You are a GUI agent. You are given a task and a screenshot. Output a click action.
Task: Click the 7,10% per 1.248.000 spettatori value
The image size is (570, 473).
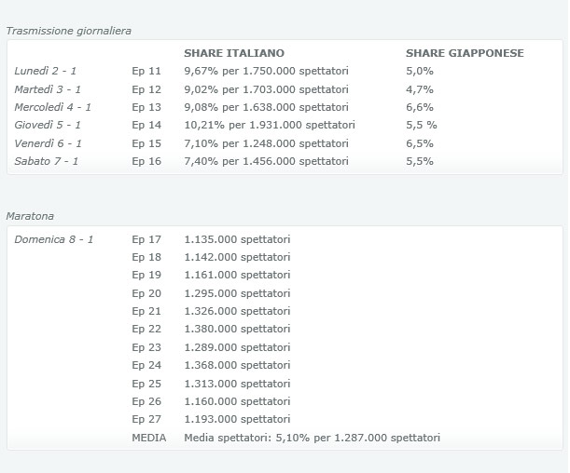[x=266, y=143]
